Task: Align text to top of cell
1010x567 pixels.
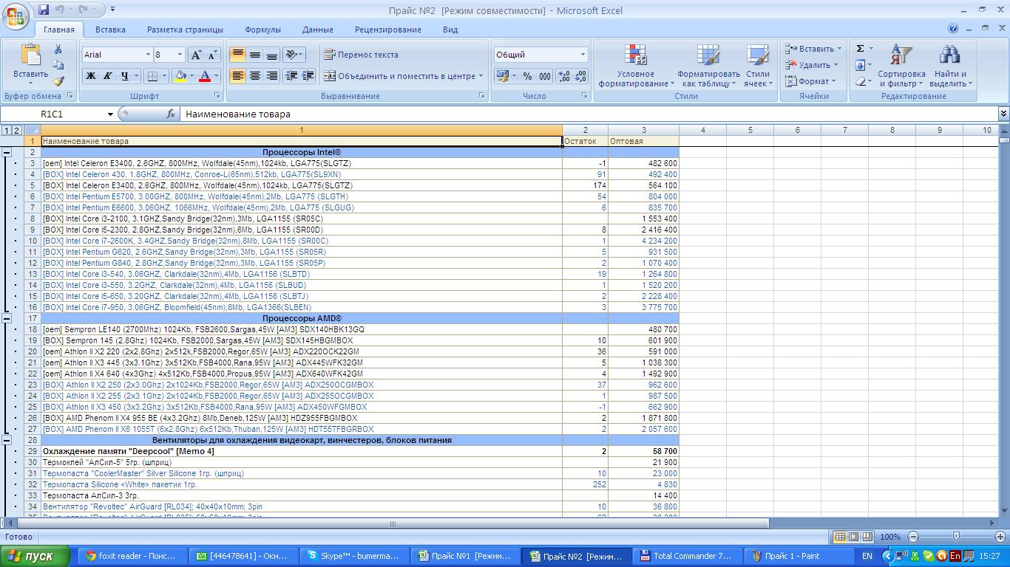Action: pyautogui.click(x=237, y=55)
